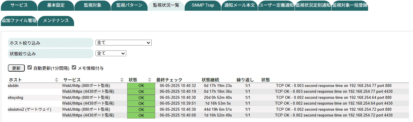
Task: Go to the 監視対象 tab
Action: tap(92, 6)
